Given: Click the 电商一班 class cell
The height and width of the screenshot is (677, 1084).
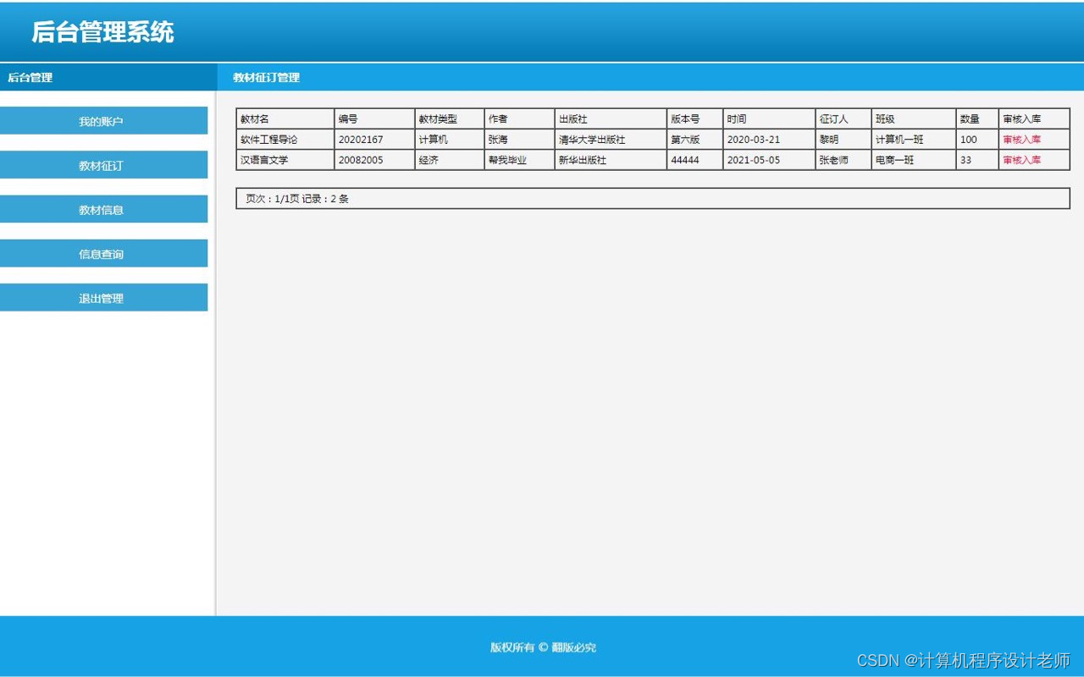Looking at the screenshot, I should point(914,160).
